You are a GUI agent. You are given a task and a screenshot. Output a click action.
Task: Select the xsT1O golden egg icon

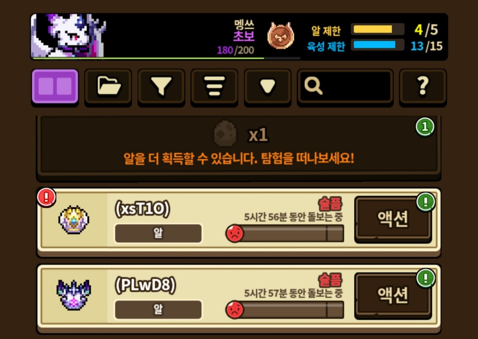74,220
